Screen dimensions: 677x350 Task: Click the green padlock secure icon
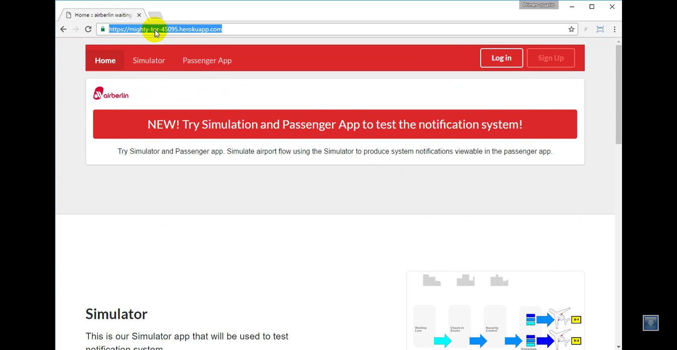(x=103, y=29)
